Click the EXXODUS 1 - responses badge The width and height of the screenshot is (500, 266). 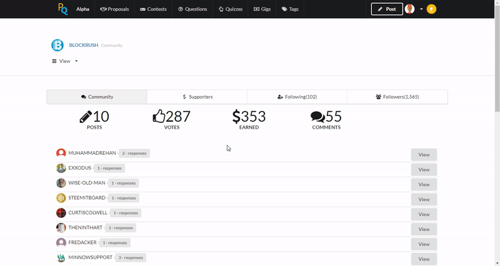(109, 168)
